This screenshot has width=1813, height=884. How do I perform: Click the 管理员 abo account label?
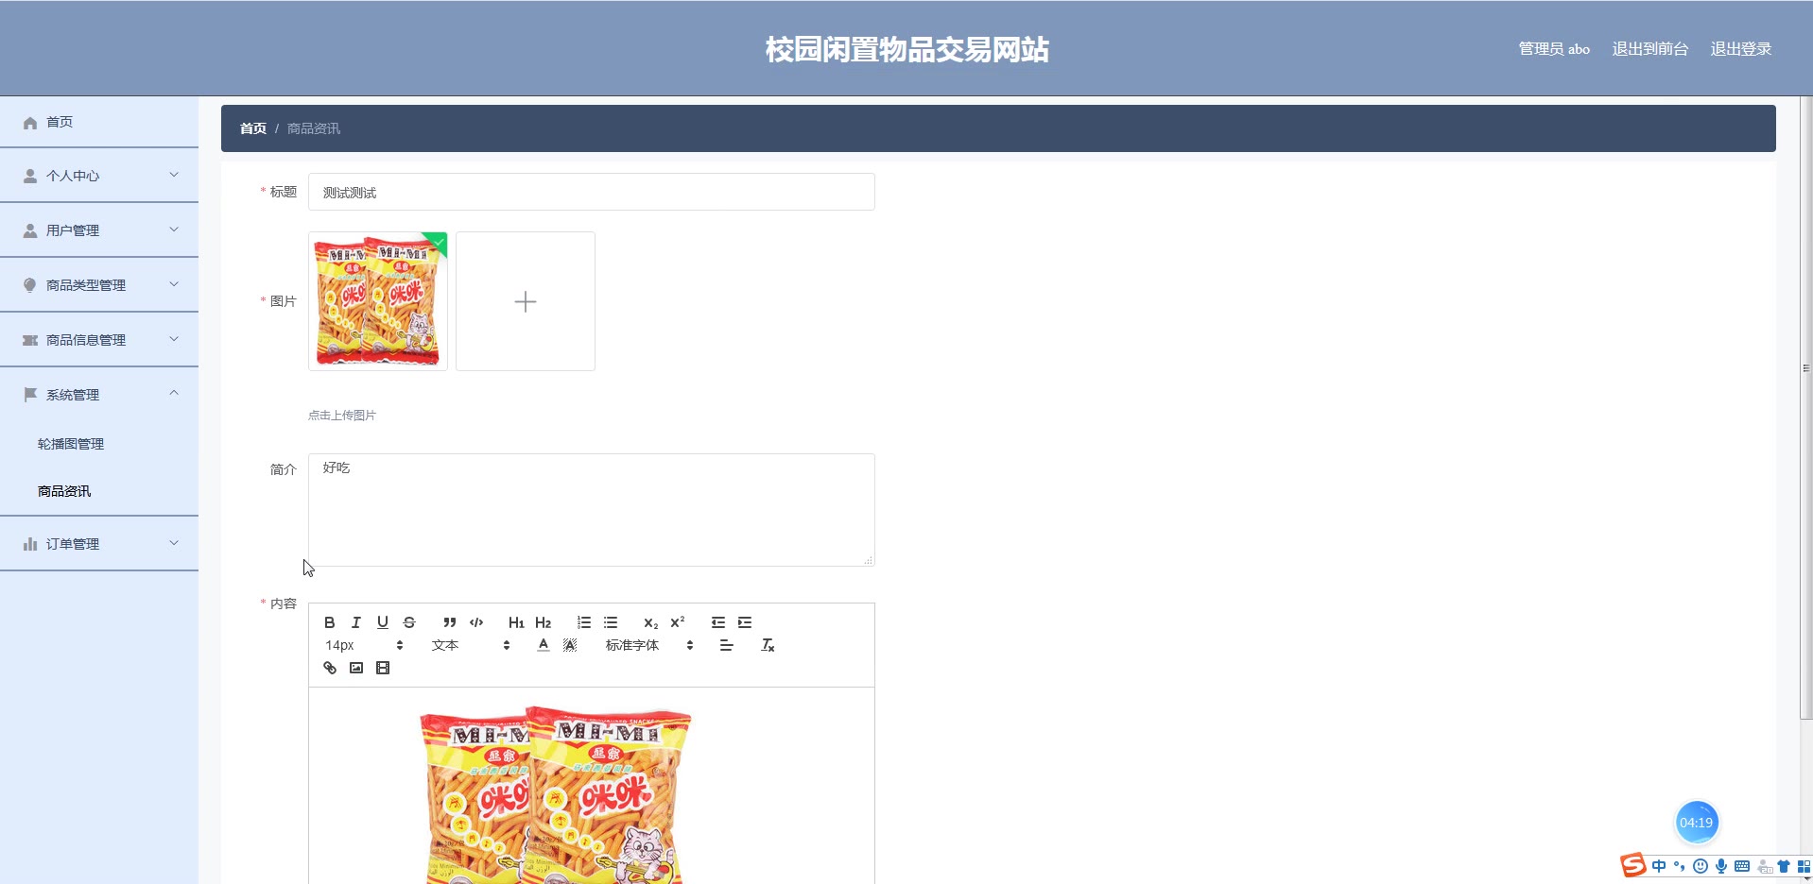point(1554,49)
